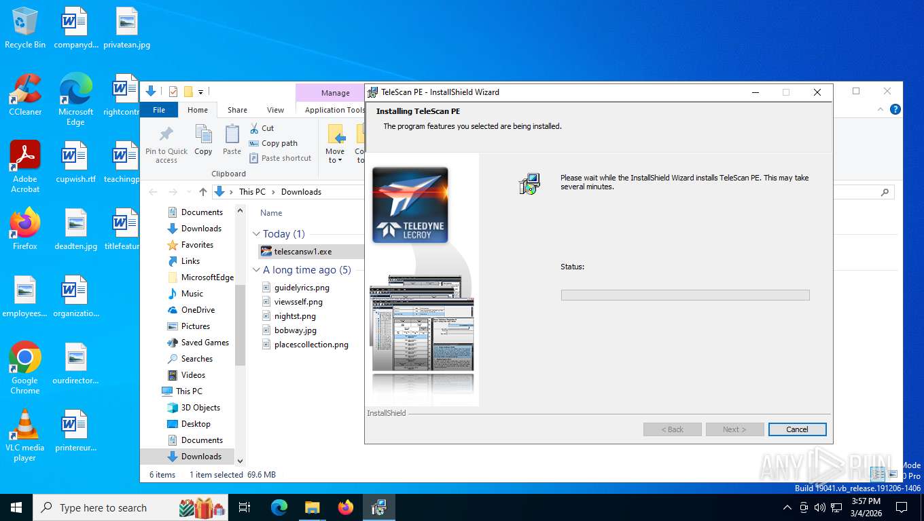Select Google Chrome desktop shortcut

[25, 368]
